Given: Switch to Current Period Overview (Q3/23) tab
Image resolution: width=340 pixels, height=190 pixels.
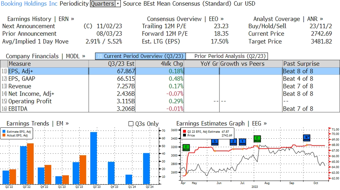Looking at the screenshot, I should (140, 56).
